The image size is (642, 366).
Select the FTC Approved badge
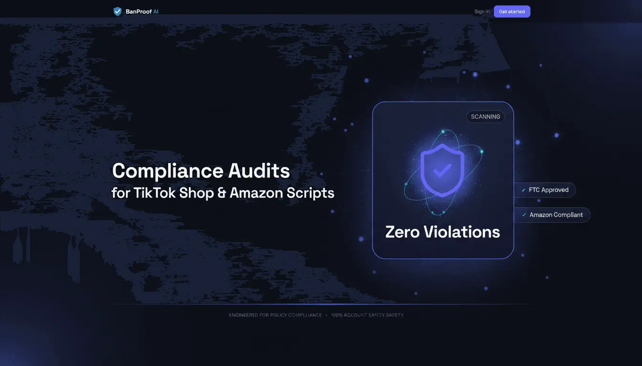[545, 190]
